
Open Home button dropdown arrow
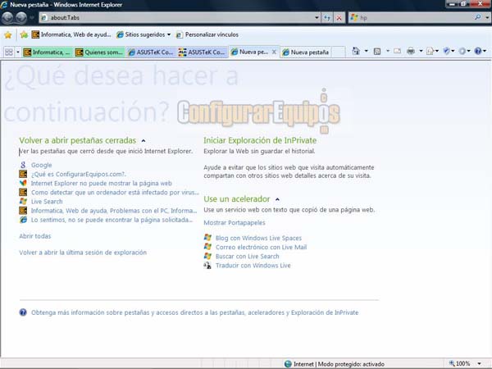pyautogui.click(x=366, y=51)
